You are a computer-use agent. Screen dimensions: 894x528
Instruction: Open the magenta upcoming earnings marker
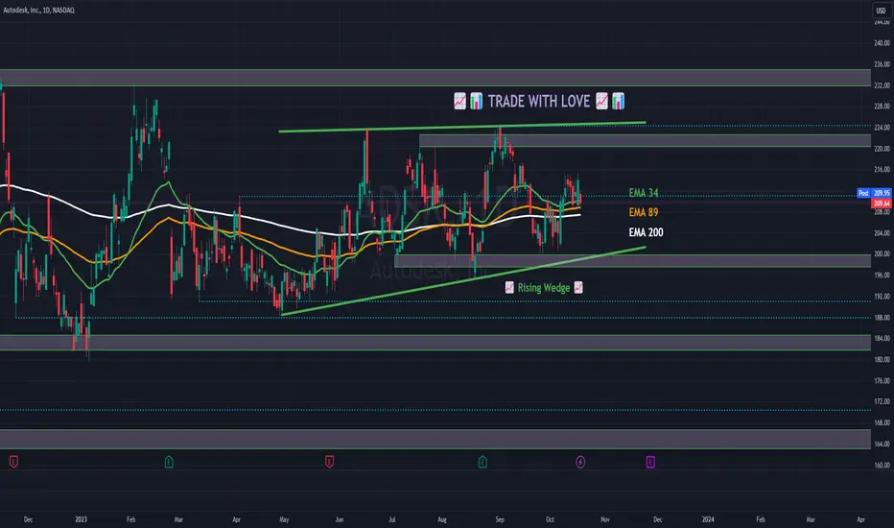point(650,462)
